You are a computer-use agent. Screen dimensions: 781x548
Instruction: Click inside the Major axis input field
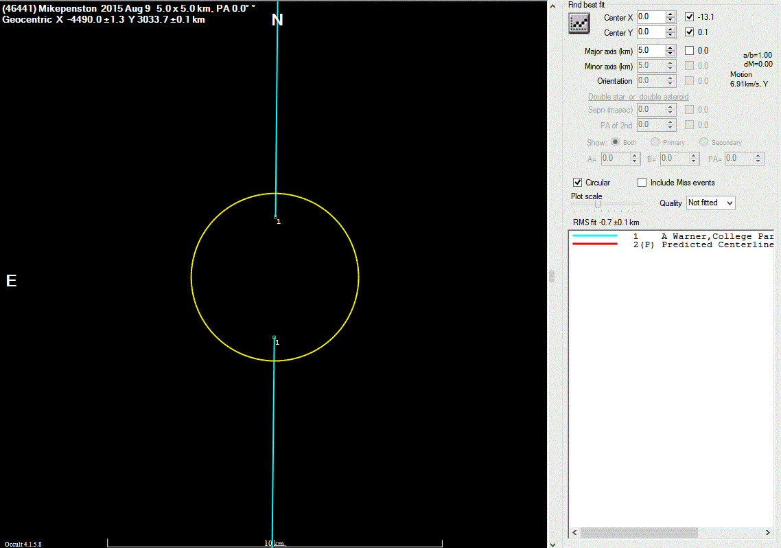[651, 51]
